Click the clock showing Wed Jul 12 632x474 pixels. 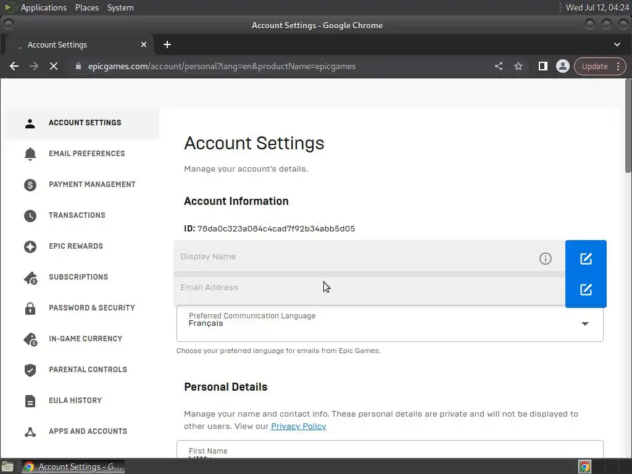(x=597, y=7)
